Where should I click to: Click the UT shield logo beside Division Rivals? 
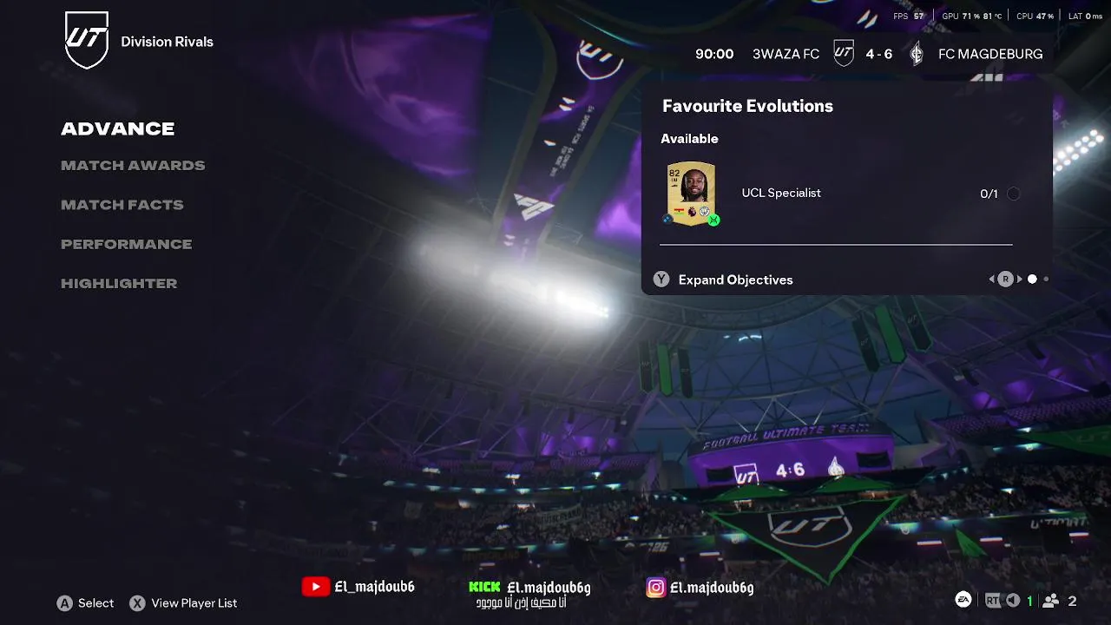pos(87,40)
